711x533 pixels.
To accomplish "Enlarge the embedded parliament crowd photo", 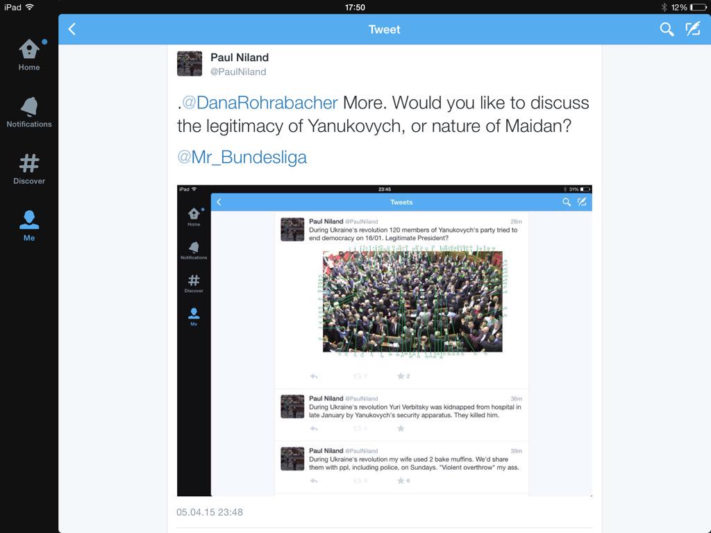I will tap(412, 301).
